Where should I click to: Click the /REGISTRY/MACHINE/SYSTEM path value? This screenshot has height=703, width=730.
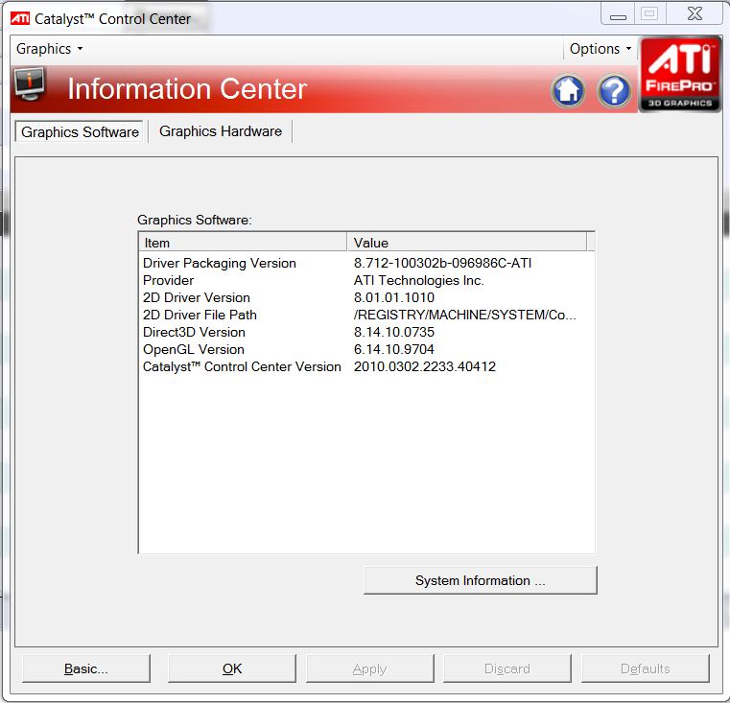(464, 315)
